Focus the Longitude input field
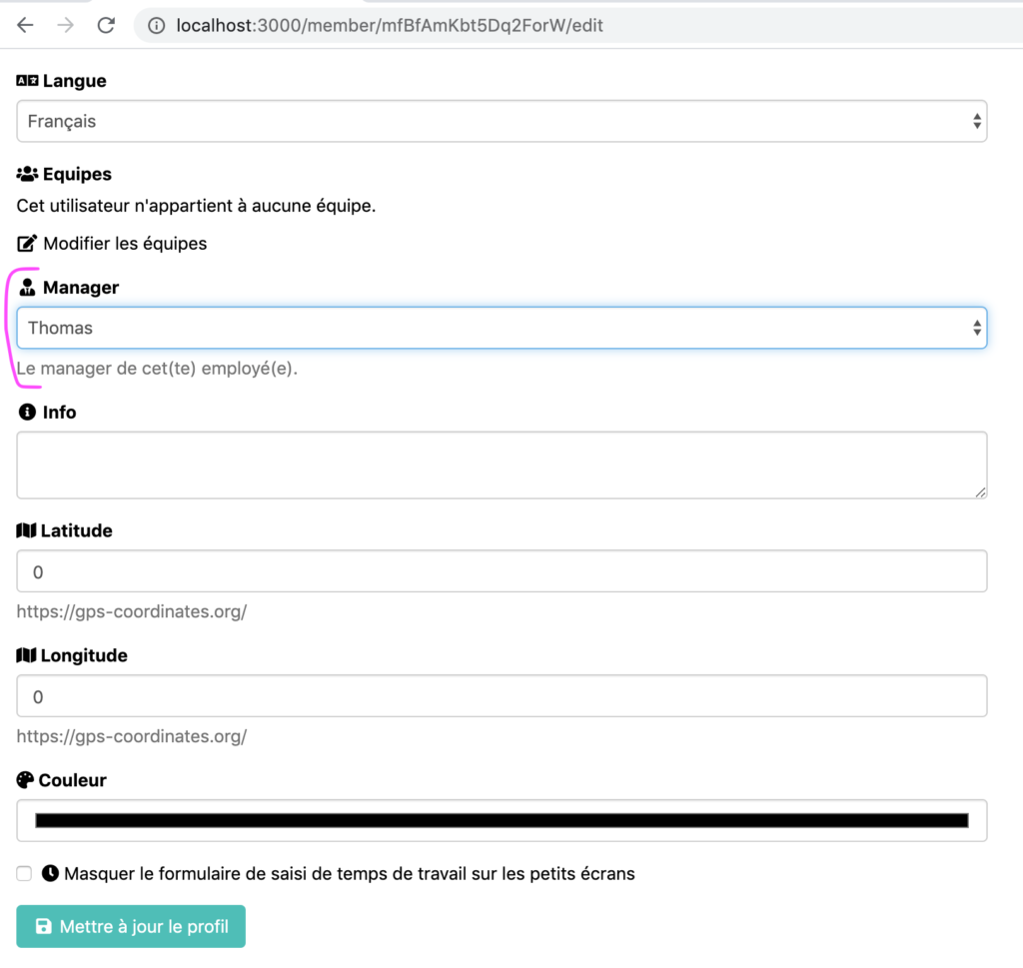Image resolution: width=1023 pixels, height=968 pixels. coord(502,696)
